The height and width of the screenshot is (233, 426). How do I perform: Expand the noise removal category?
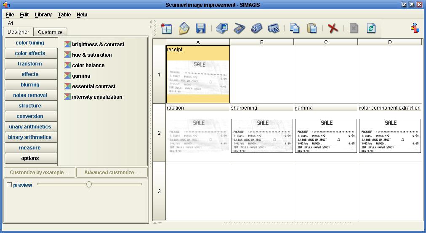pos(30,95)
